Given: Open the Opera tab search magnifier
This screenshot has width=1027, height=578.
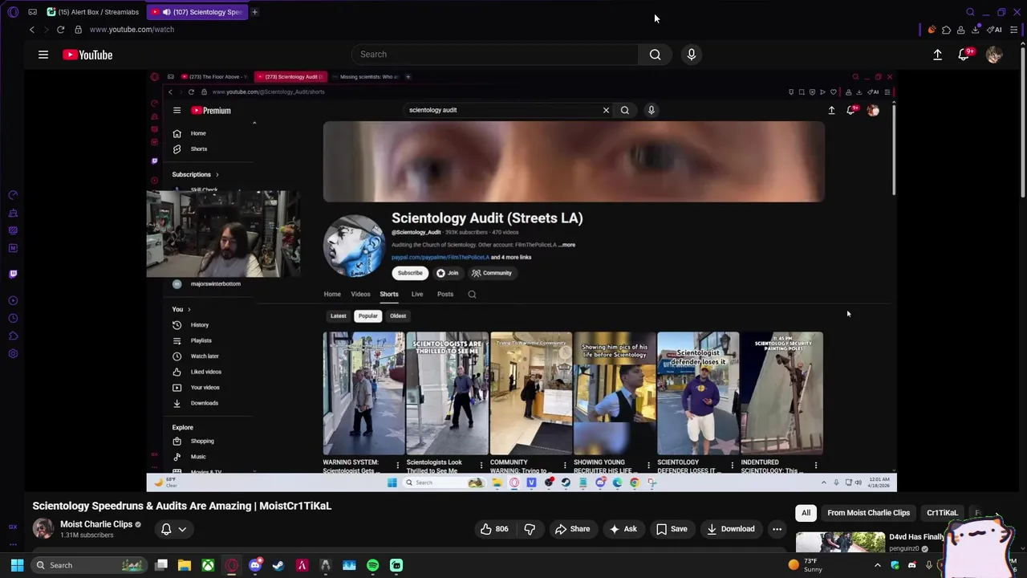Looking at the screenshot, I should [x=970, y=12].
